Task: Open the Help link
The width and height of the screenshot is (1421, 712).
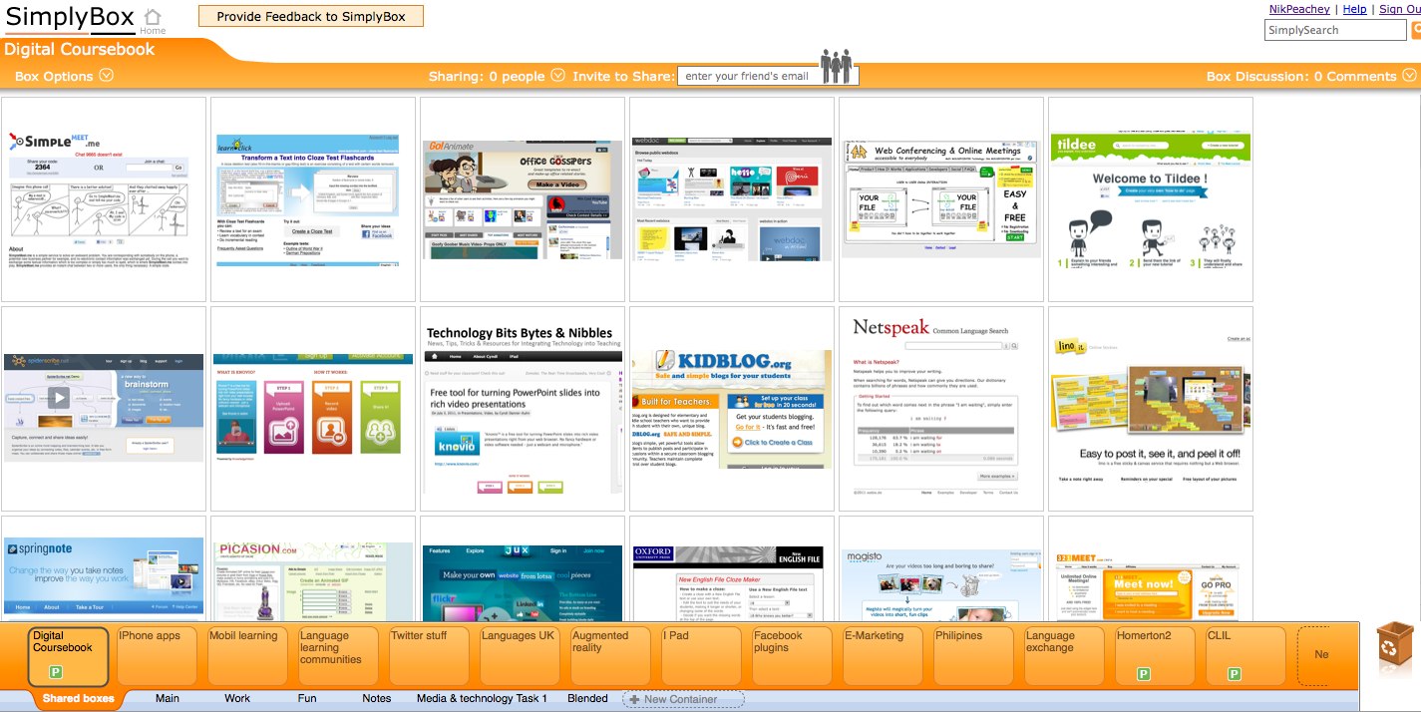Action: pos(1354,8)
